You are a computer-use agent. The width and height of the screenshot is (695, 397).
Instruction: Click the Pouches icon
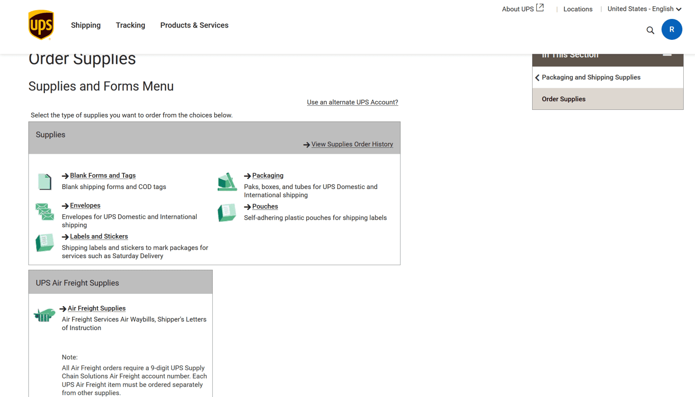coord(227,213)
